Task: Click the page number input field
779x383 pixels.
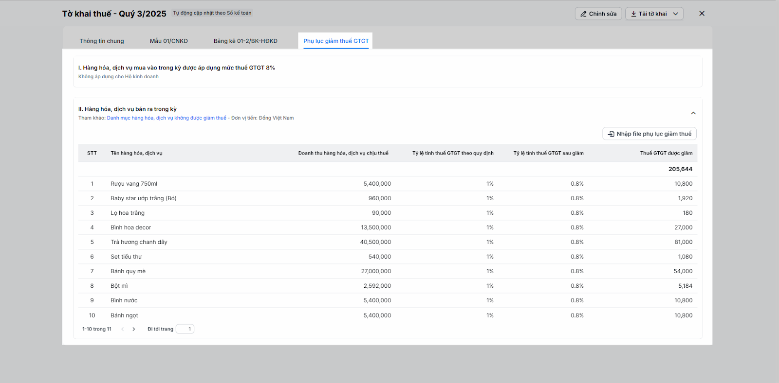Action: point(185,329)
